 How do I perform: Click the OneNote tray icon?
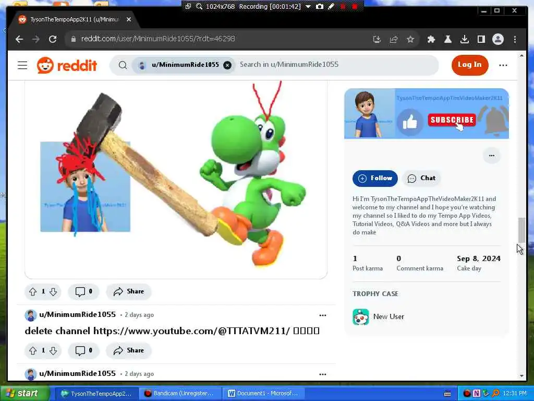coord(476,394)
